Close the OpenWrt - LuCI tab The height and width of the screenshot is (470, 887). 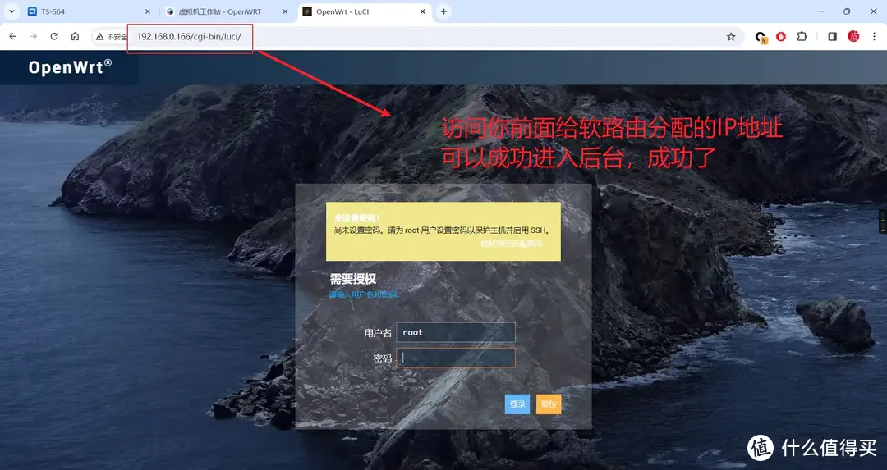click(422, 11)
